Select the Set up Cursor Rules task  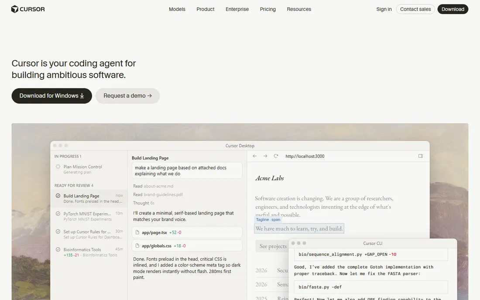click(89, 234)
